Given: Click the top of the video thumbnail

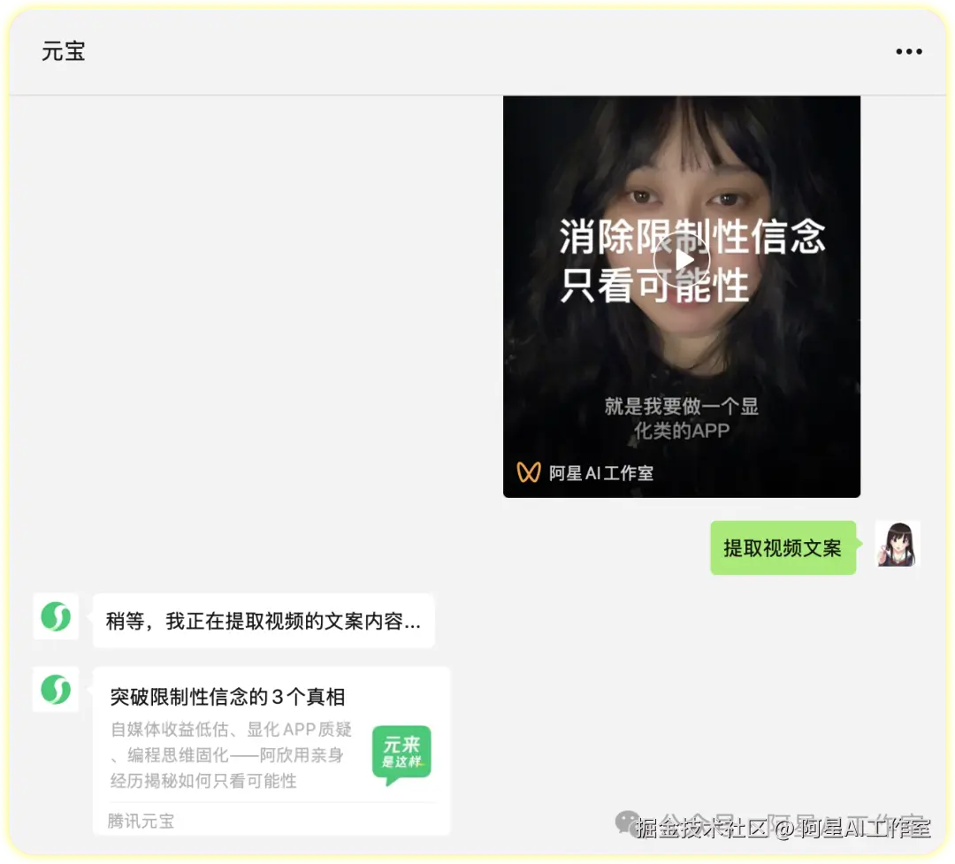Looking at the screenshot, I should point(682,122).
